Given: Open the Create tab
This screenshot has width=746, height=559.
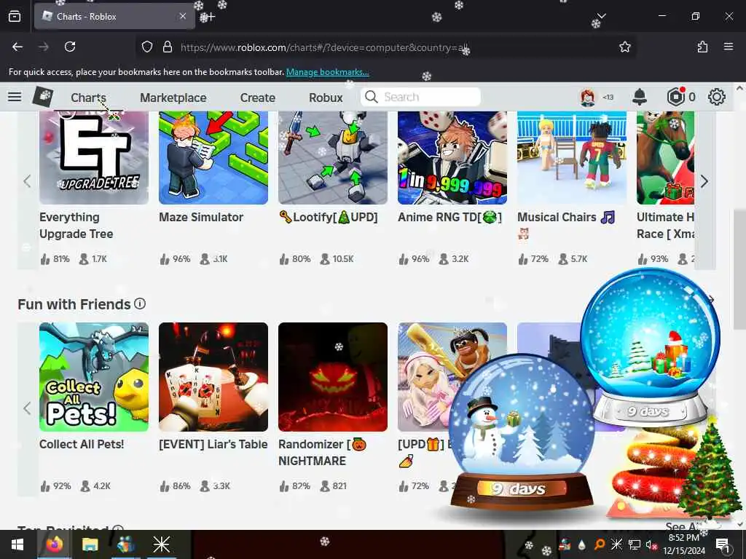Looking at the screenshot, I should click(258, 98).
